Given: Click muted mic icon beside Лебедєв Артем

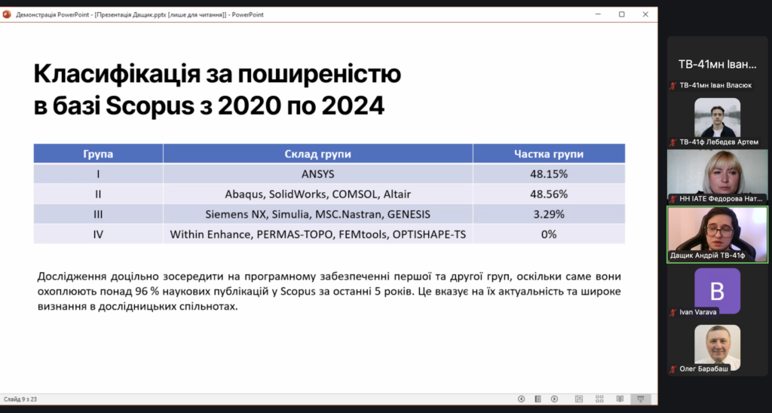Looking at the screenshot, I should tap(673, 142).
